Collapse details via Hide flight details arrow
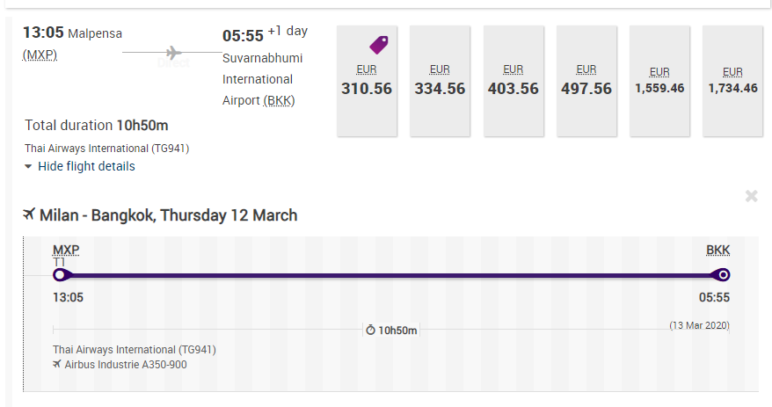772x407 pixels. click(28, 167)
